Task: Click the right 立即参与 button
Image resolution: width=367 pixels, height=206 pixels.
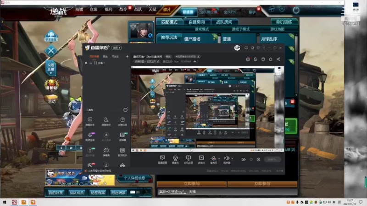Action: tap(262, 184)
